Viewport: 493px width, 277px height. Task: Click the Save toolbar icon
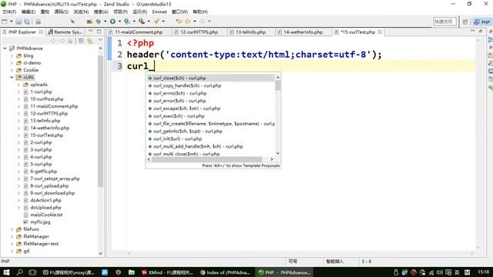point(18,22)
